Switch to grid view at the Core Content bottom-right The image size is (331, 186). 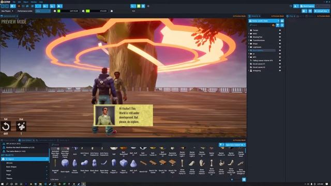pyautogui.click(x=244, y=179)
